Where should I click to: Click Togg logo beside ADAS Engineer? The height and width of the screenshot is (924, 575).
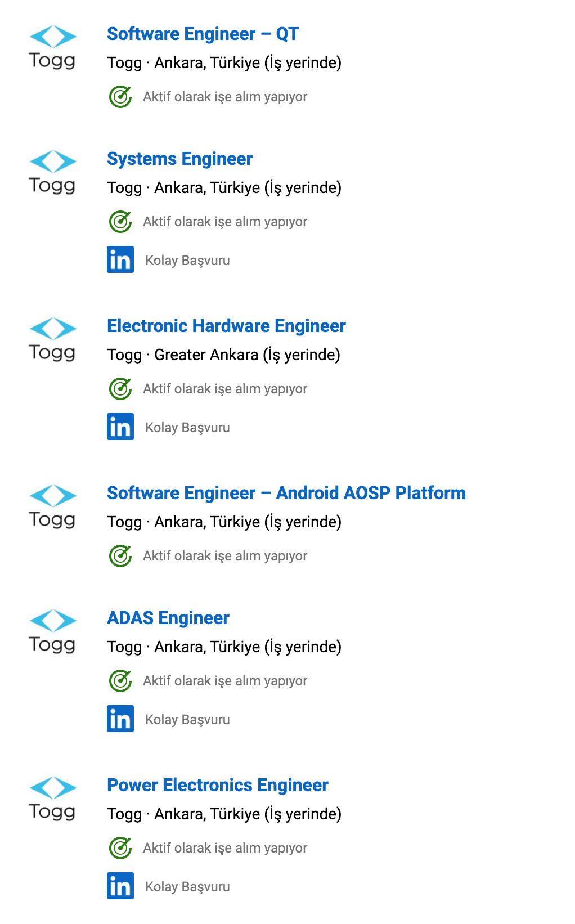click(x=52, y=631)
